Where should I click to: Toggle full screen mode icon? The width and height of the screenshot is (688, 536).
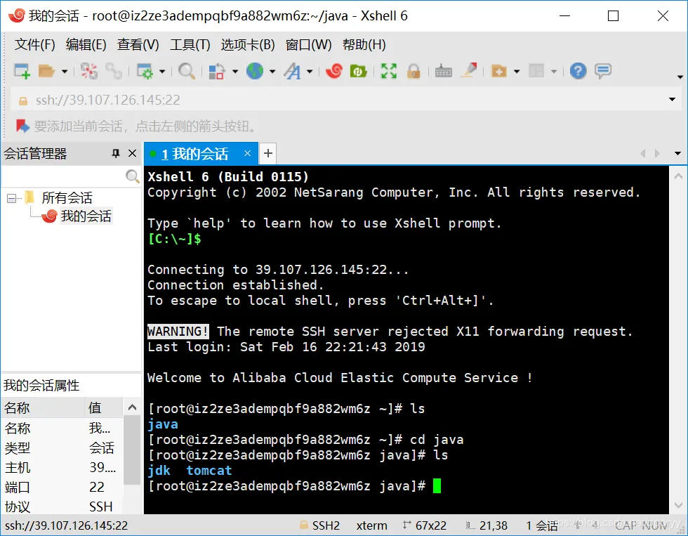pyautogui.click(x=389, y=71)
